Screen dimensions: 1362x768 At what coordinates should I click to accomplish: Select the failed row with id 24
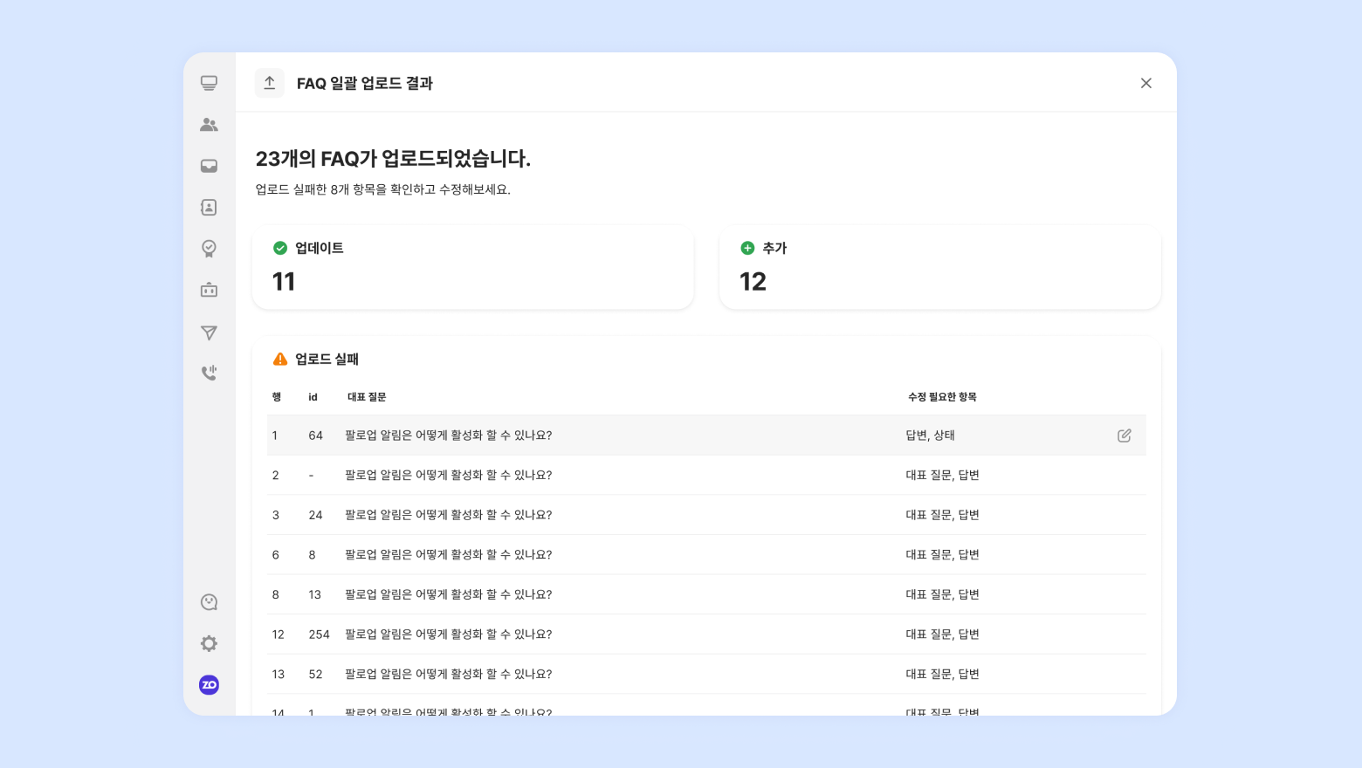point(705,515)
